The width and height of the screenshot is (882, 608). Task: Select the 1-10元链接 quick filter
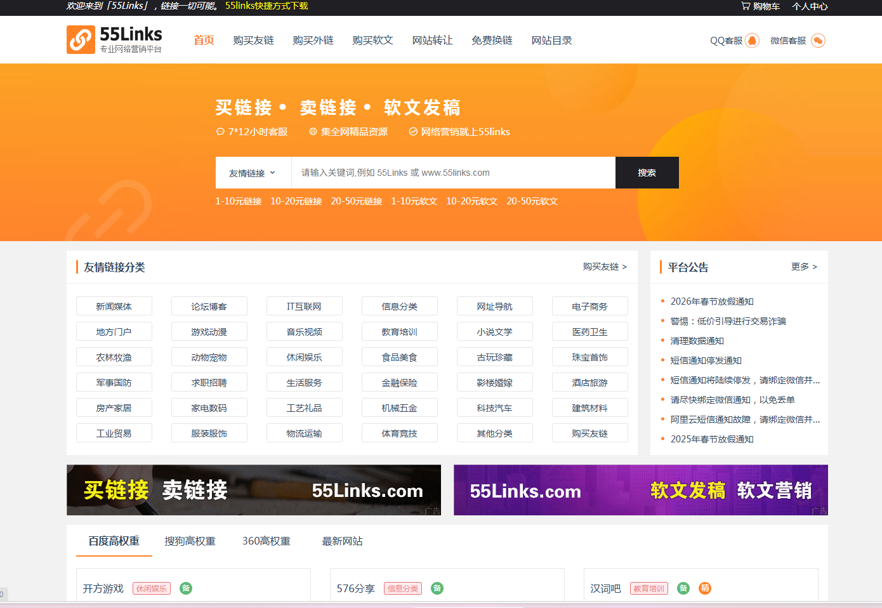tap(238, 201)
